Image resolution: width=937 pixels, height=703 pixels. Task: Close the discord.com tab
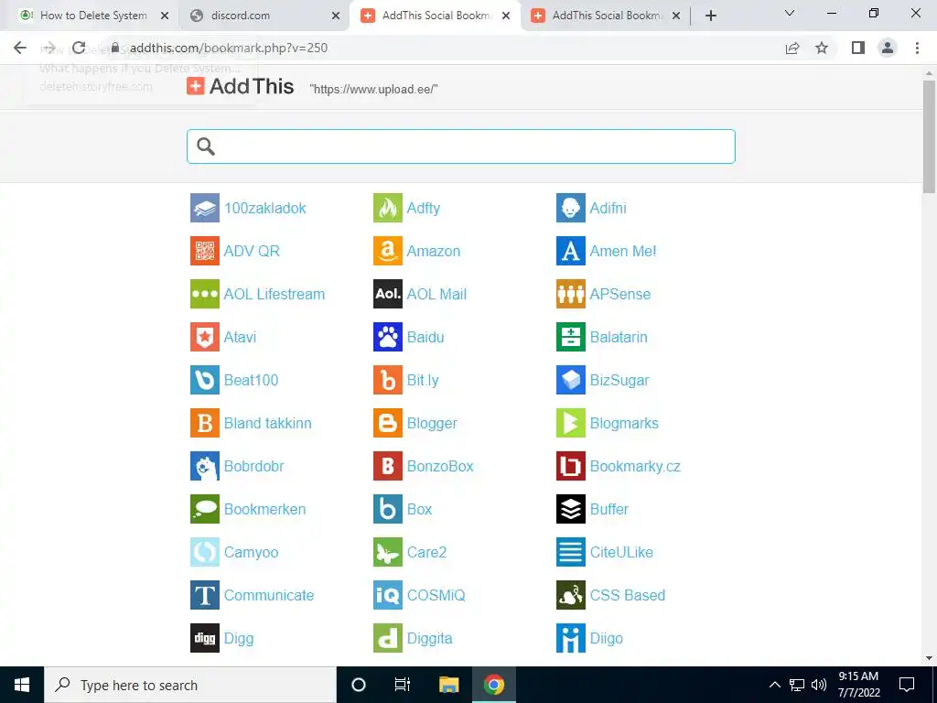336,16
